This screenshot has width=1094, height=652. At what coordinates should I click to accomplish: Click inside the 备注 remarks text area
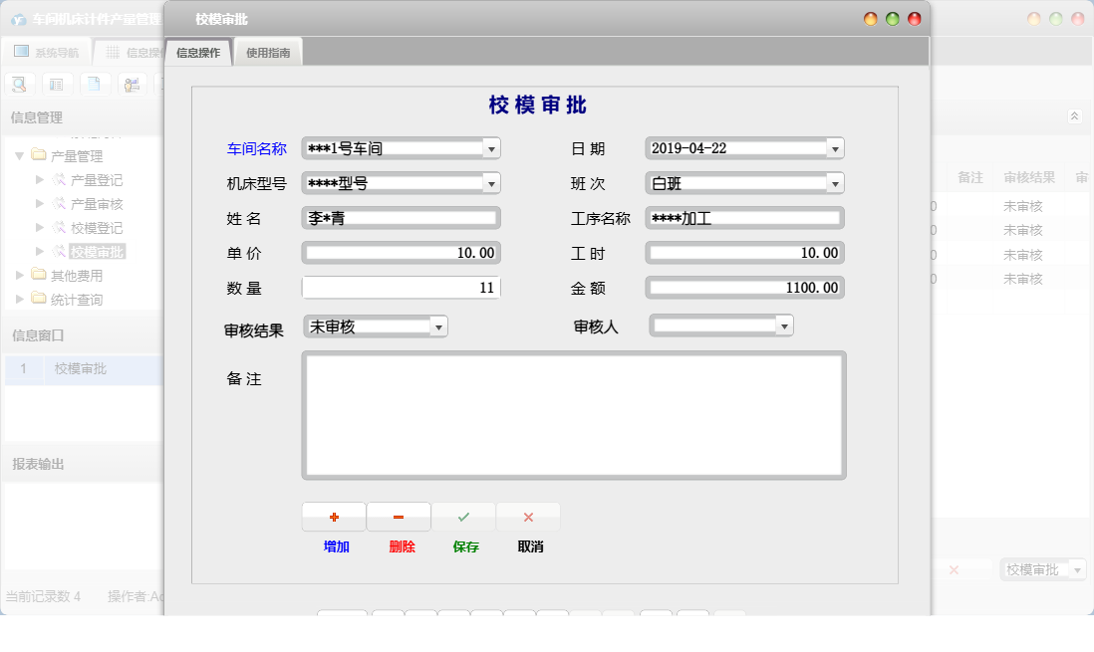[573, 414]
